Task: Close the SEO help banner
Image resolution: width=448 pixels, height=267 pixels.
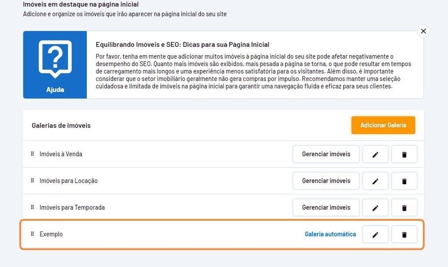Action: tap(423, 31)
